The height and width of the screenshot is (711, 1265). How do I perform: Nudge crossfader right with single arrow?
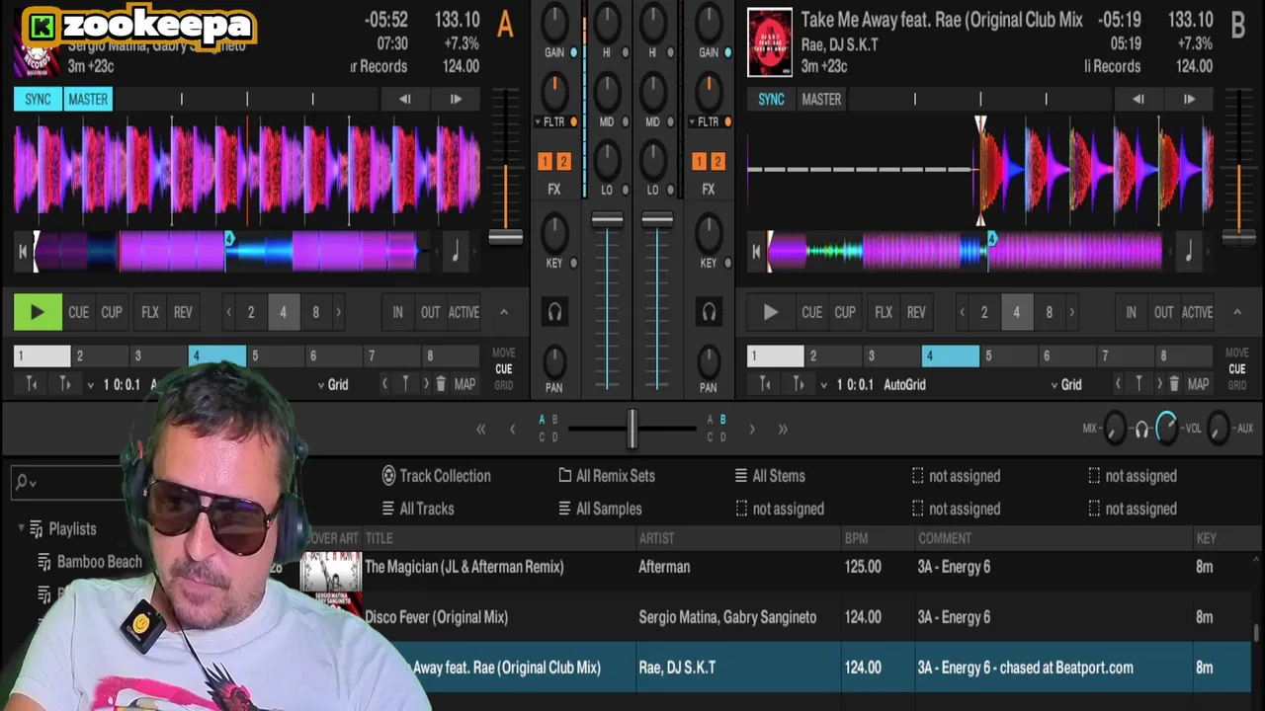pyautogui.click(x=752, y=429)
